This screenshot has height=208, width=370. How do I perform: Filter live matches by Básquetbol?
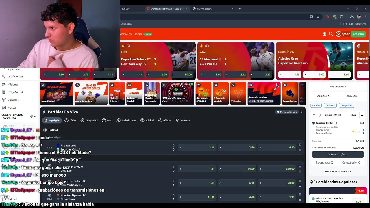tap(89, 120)
